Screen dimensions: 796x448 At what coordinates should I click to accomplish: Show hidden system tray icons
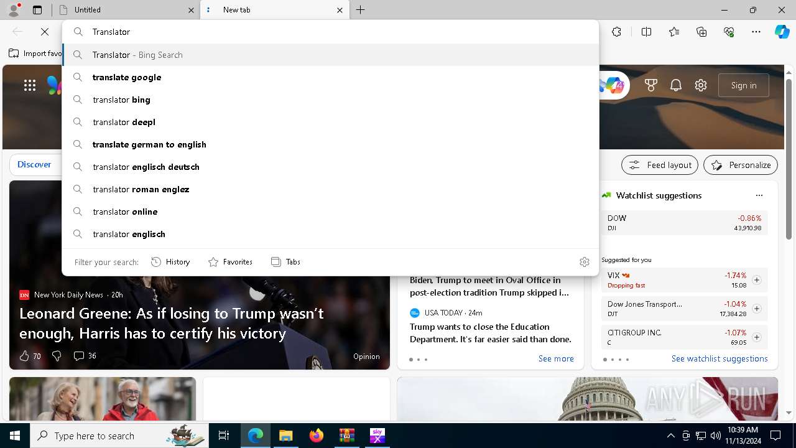[x=670, y=436]
